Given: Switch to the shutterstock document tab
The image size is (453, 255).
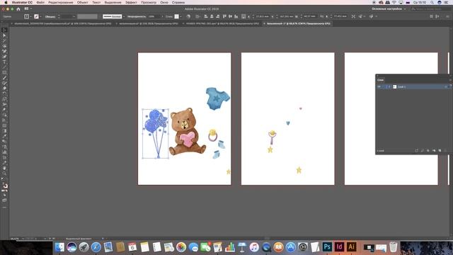Looking at the screenshot, I should [x=63, y=23].
